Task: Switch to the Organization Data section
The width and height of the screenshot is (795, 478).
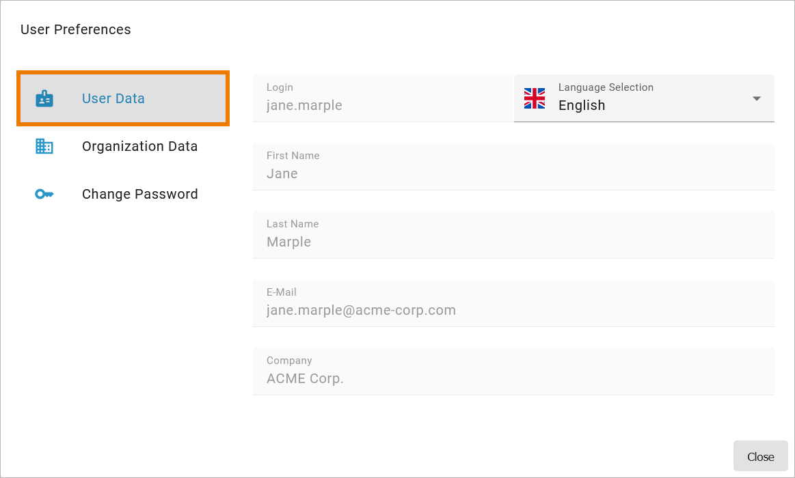Action: [139, 146]
